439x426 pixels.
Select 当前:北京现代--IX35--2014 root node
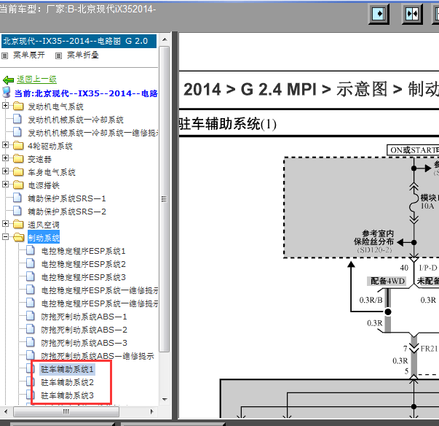86,93
